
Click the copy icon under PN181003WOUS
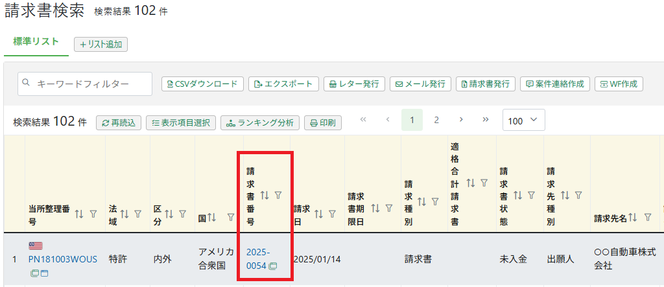(x=34, y=273)
